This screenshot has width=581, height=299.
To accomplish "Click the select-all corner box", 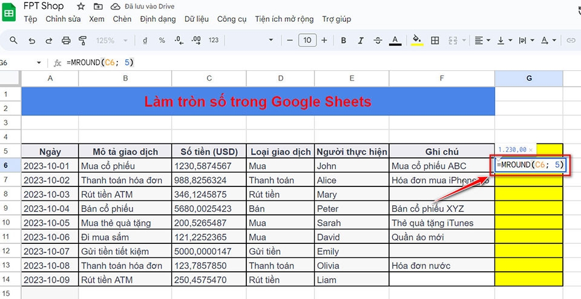I will [10, 78].
